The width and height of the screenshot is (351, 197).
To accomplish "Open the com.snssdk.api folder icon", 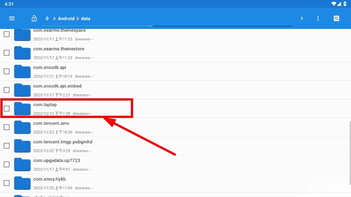I will point(22,71).
